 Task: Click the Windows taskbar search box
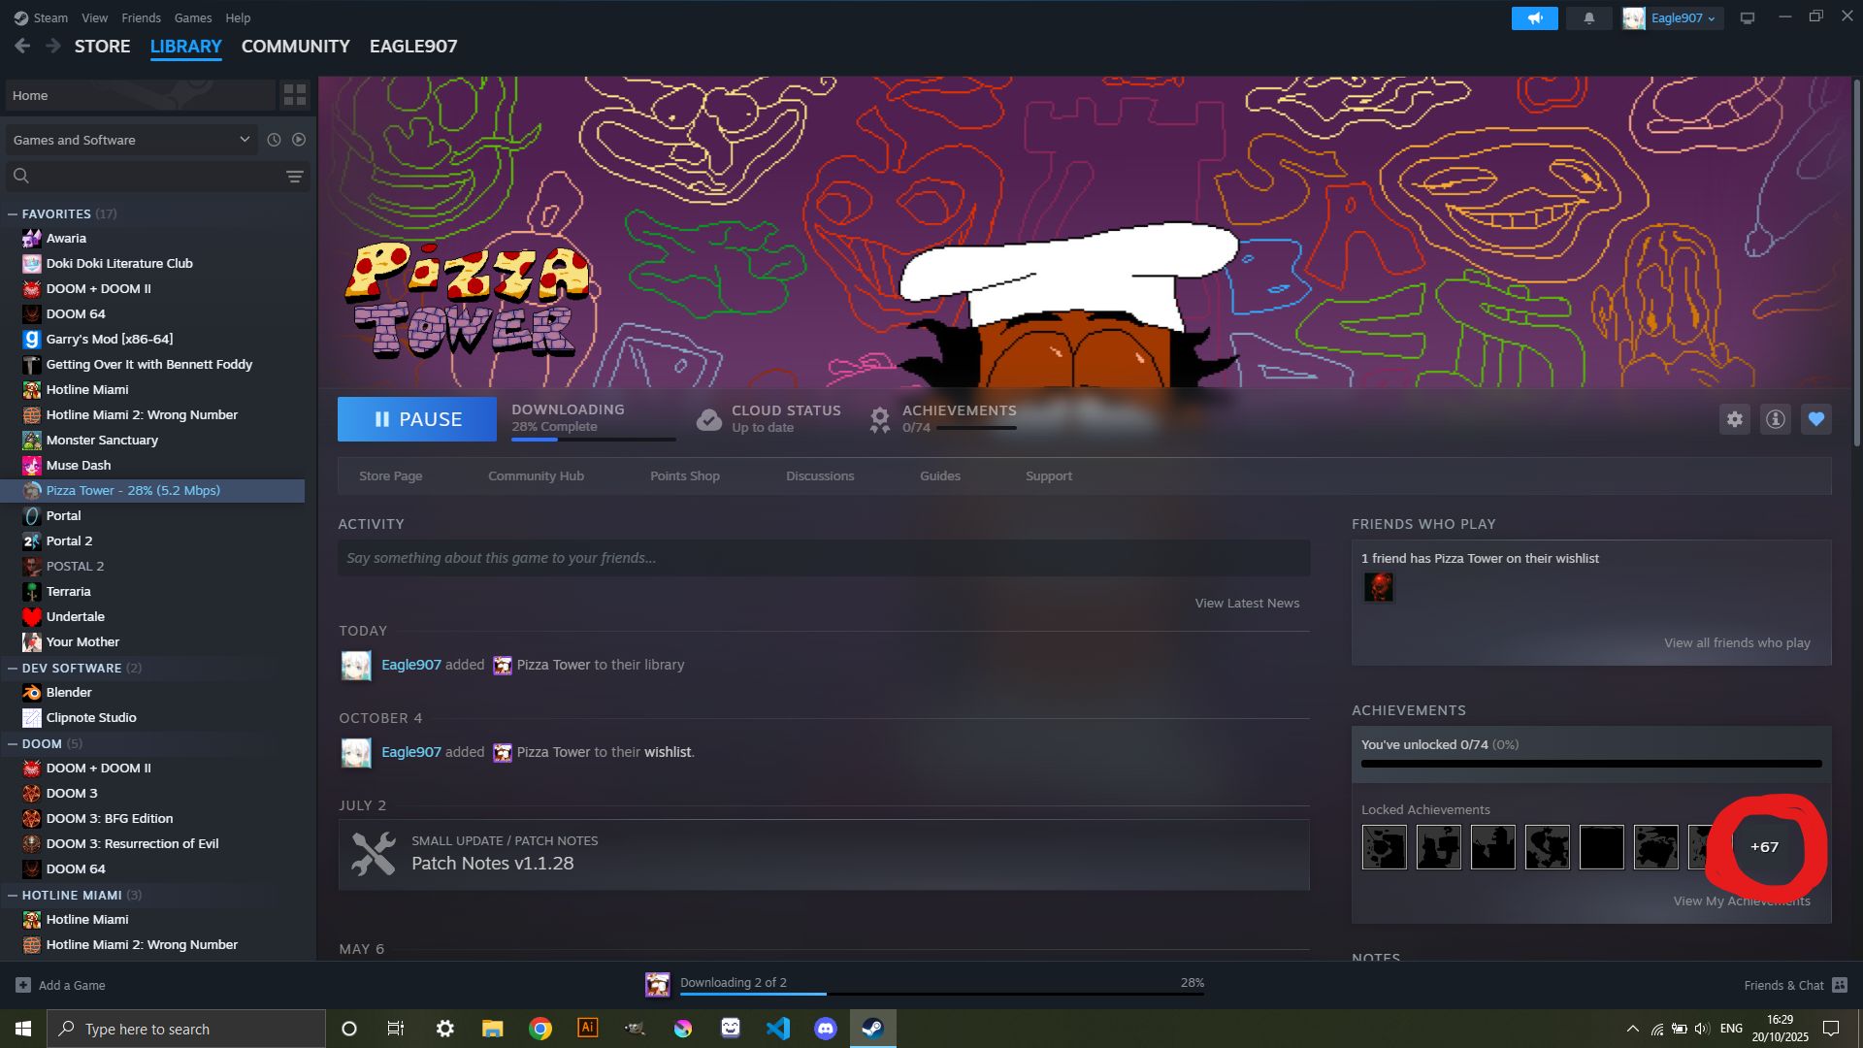click(x=186, y=1029)
